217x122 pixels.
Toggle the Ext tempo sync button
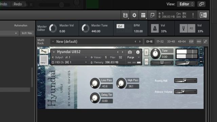tap(120, 26)
